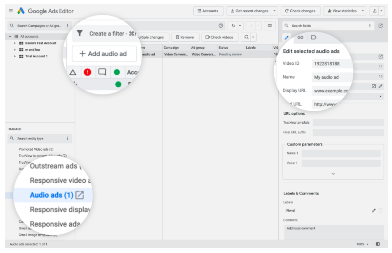Click Get recent changes button
This screenshot has height=253, width=392.
coord(249,11)
